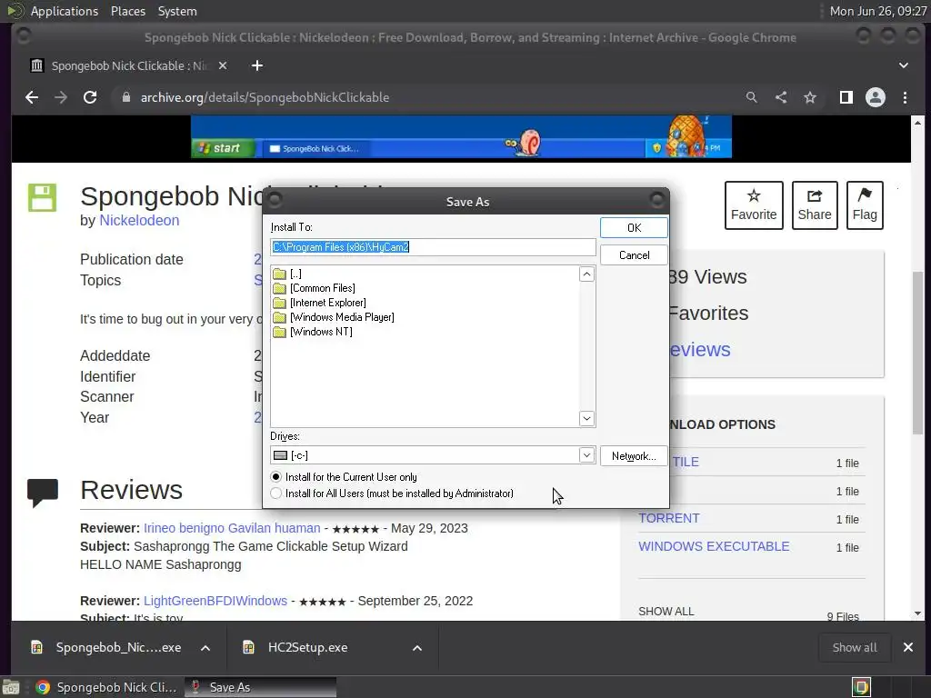Click the eviews link in stats box
This screenshot has width=931, height=698.
point(699,350)
